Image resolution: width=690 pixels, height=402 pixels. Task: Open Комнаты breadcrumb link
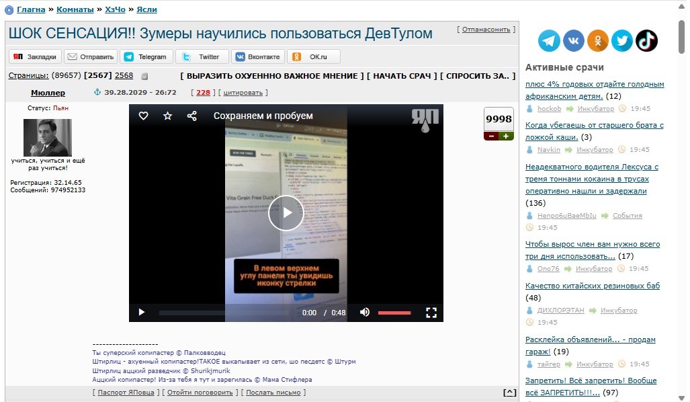click(75, 9)
